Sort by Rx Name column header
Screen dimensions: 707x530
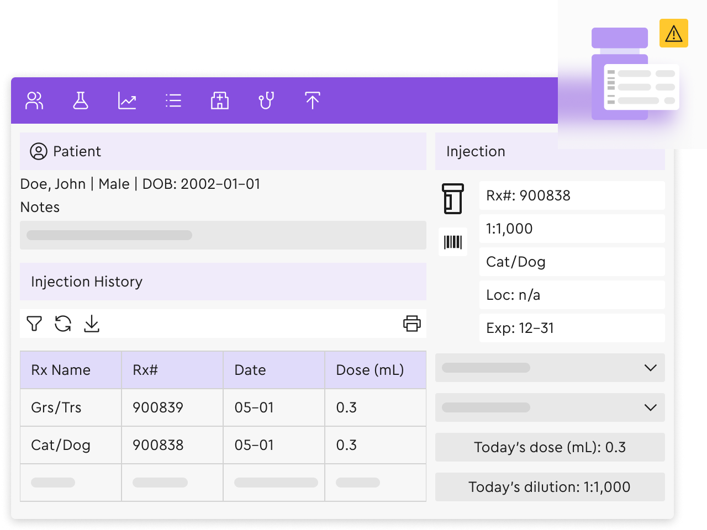71,370
